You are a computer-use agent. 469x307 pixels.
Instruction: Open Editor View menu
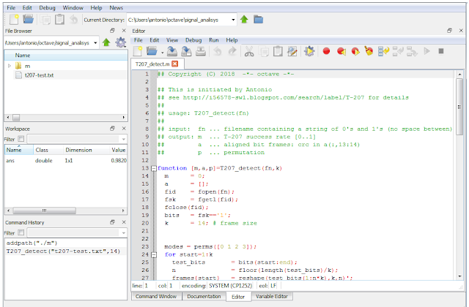[172, 40]
